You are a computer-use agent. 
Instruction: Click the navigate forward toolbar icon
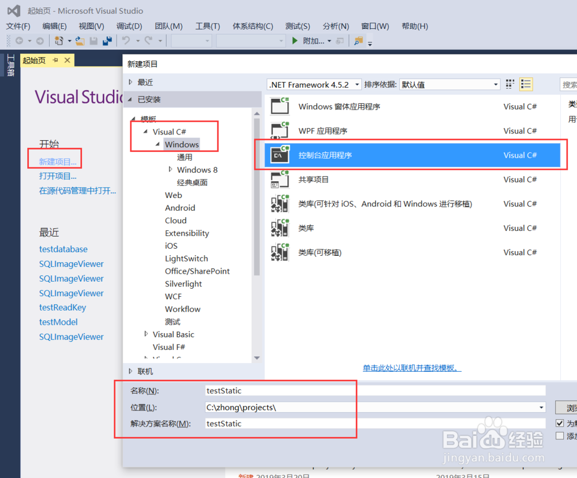click(x=40, y=41)
